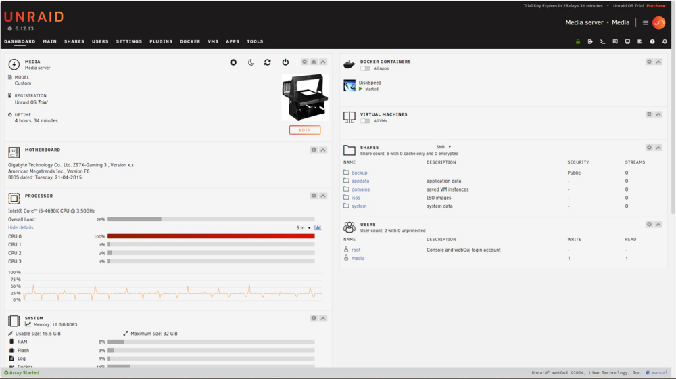This screenshot has width=676, height=379.
Task: Open the SMB dropdown in Shares
Action: 443,147
